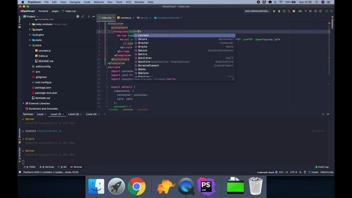Open the TODO tool window button

[30, 167]
